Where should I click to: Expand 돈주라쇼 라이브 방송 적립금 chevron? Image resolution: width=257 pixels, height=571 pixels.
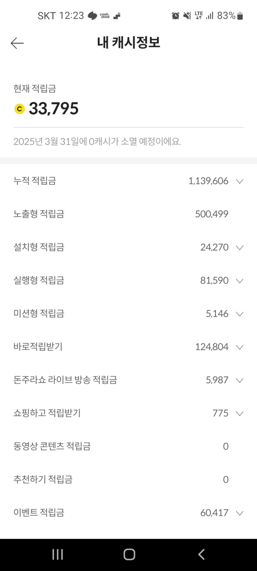[240, 380]
